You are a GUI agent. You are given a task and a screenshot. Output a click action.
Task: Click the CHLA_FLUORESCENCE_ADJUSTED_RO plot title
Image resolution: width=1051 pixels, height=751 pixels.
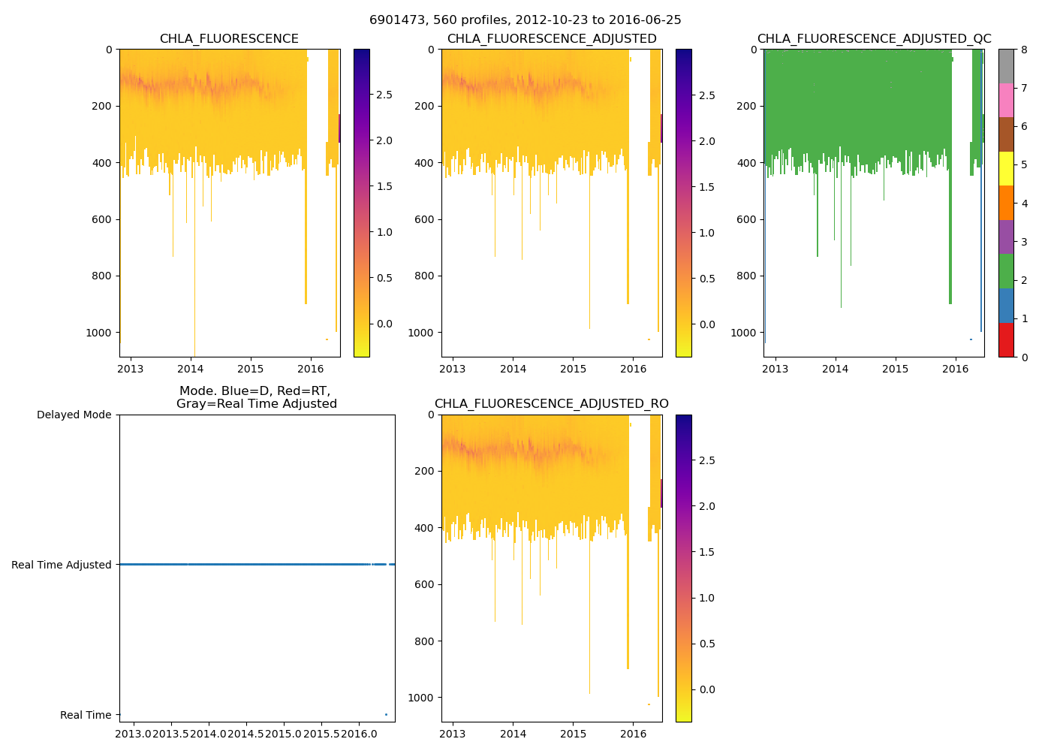pyautogui.click(x=552, y=404)
